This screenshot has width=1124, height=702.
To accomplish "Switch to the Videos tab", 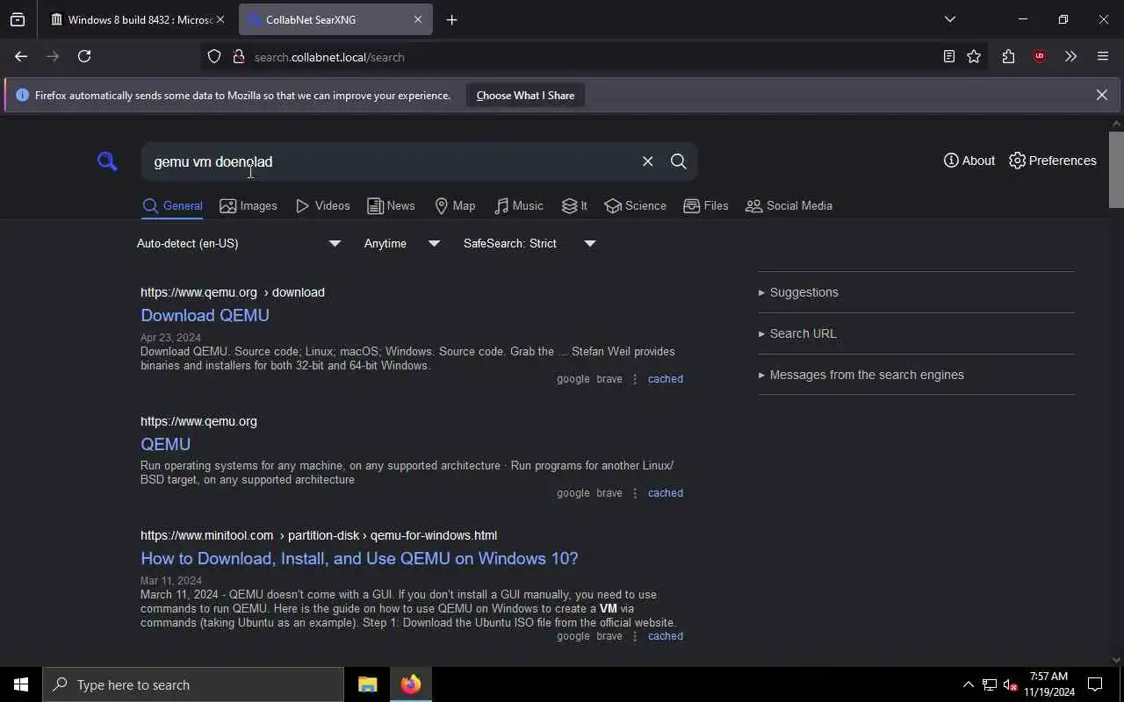I will pyautogui.click(x=322, y=205).
